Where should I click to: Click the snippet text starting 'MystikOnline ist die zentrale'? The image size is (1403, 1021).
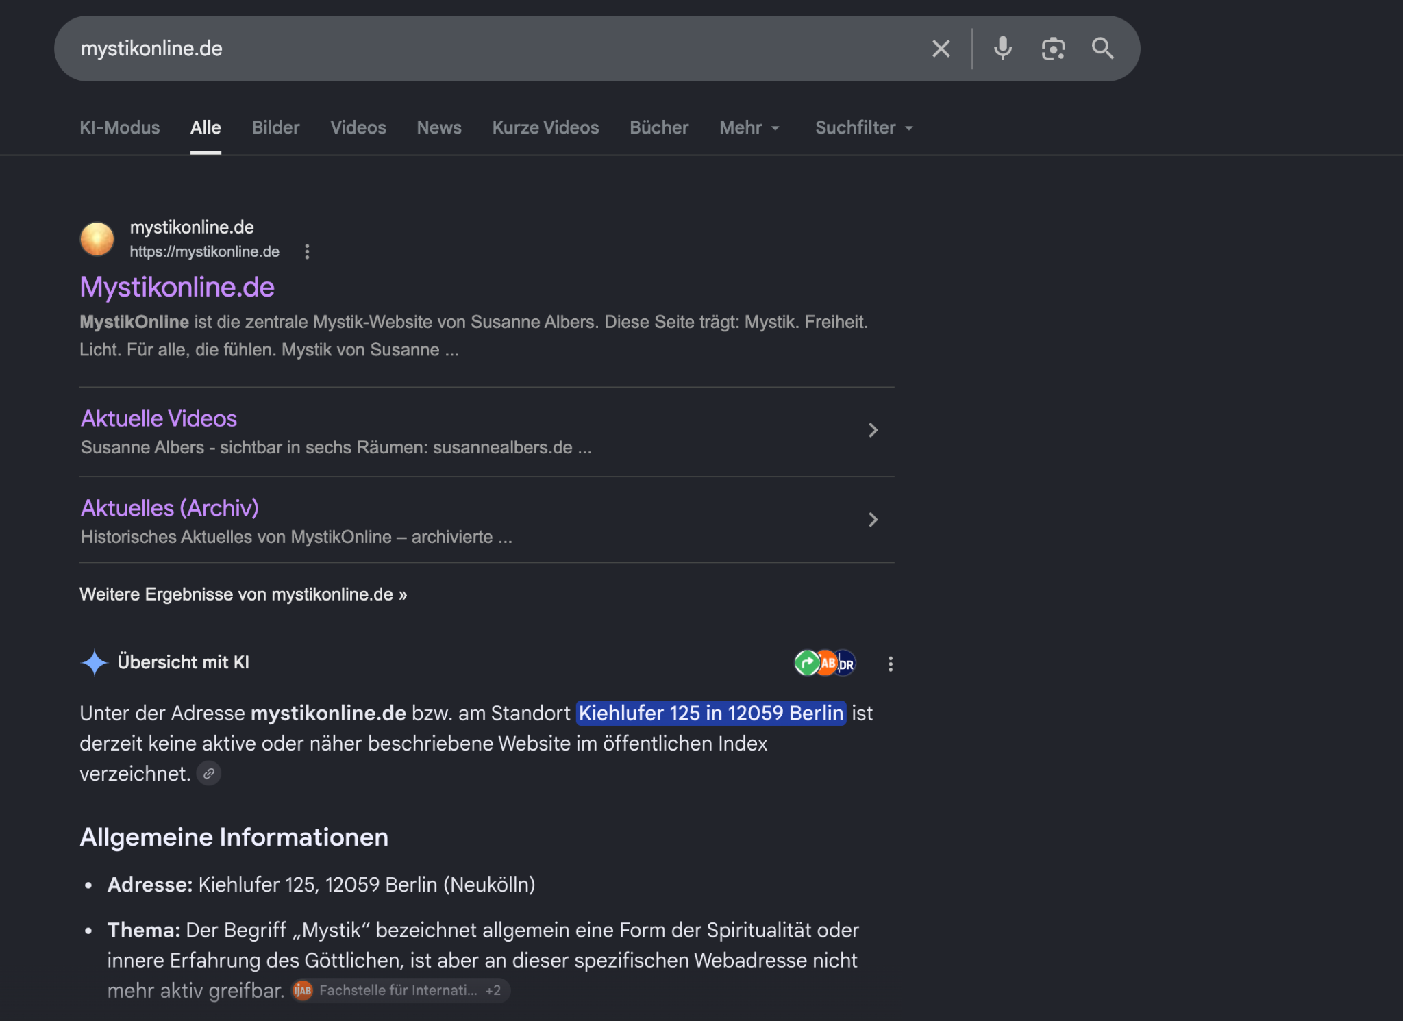473,336
